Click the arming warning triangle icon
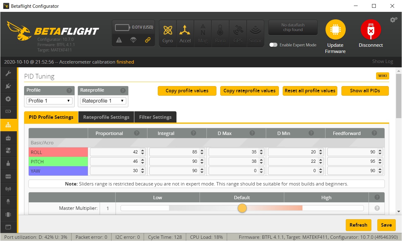Image resolution: width=402 pixels, height=241 pixels. pos(119,40)
